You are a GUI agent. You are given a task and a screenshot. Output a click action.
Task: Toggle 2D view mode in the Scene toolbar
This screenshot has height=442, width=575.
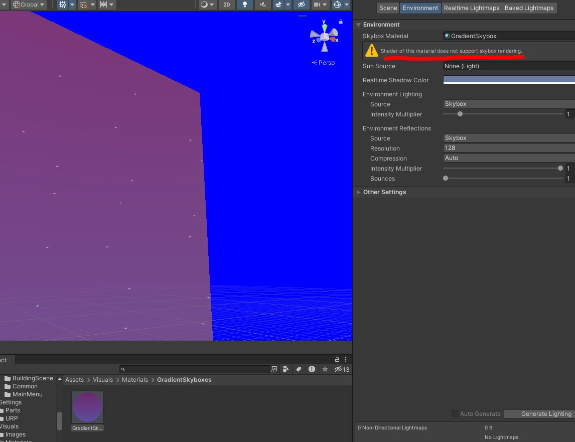[226, 5]
